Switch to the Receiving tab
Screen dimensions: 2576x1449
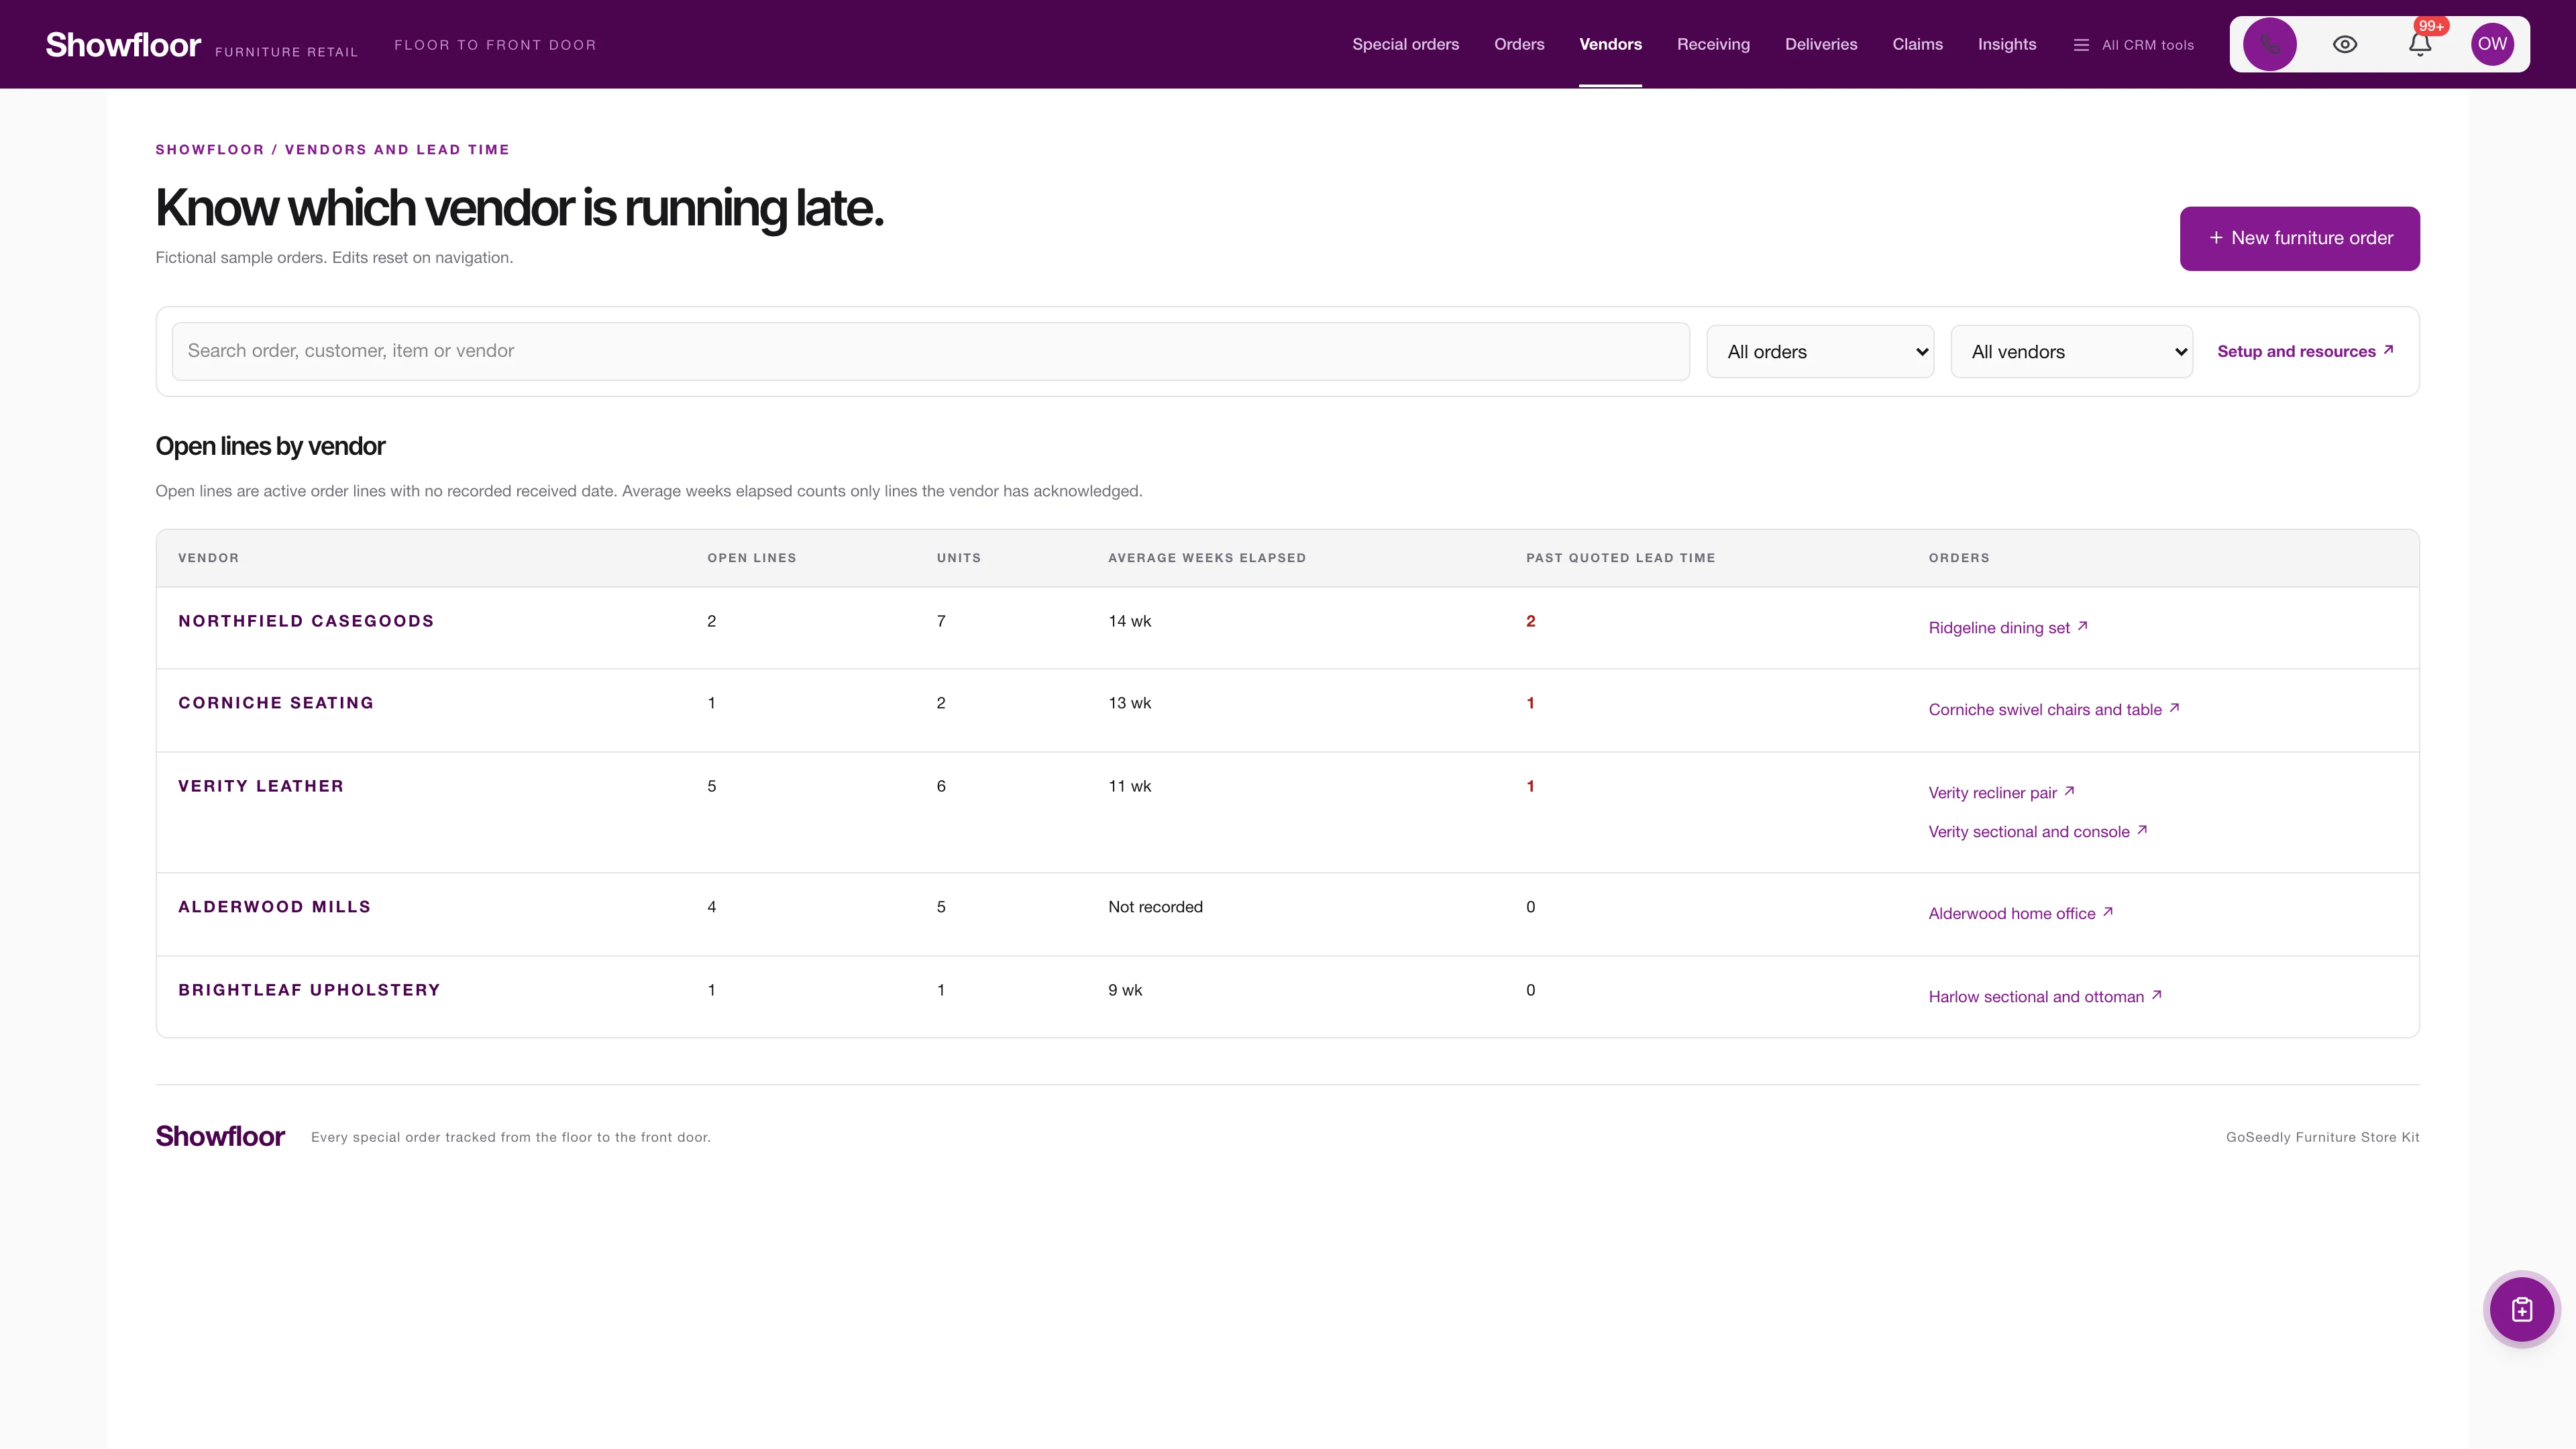[x=1713, y=44]
